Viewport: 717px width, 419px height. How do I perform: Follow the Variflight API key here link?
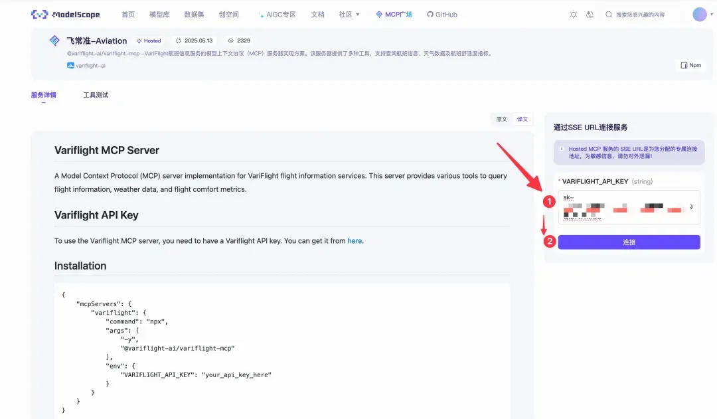coord(355,241)
